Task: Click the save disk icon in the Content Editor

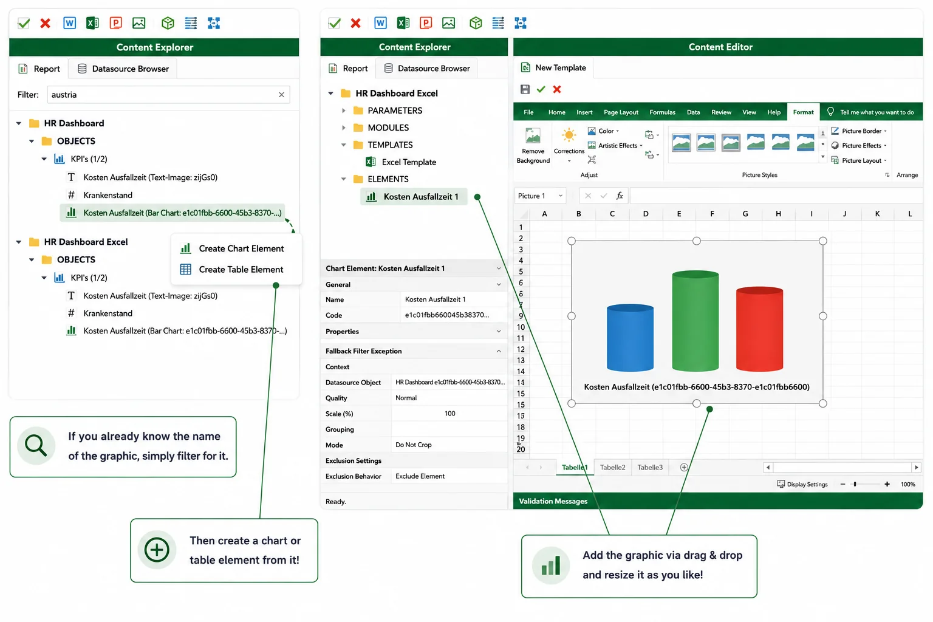Action: [525, 89]
